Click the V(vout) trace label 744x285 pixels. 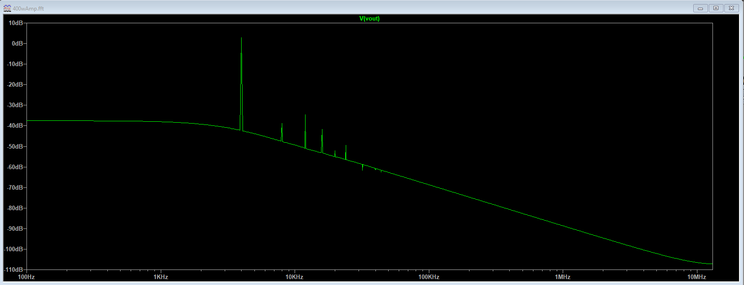[369, 19]
